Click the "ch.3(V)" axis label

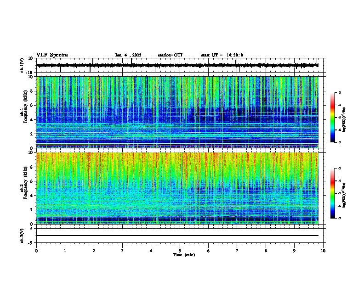coord(22,236)
